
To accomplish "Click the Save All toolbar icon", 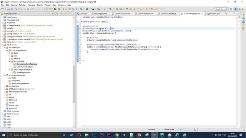I will [x=12, y=9].
